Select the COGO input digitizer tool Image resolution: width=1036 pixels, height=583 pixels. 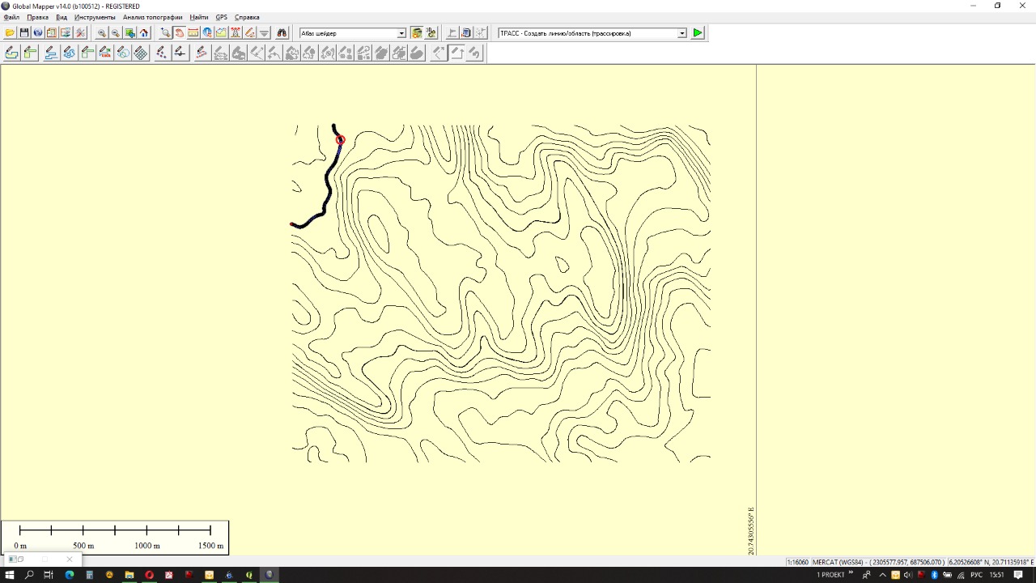105,53
